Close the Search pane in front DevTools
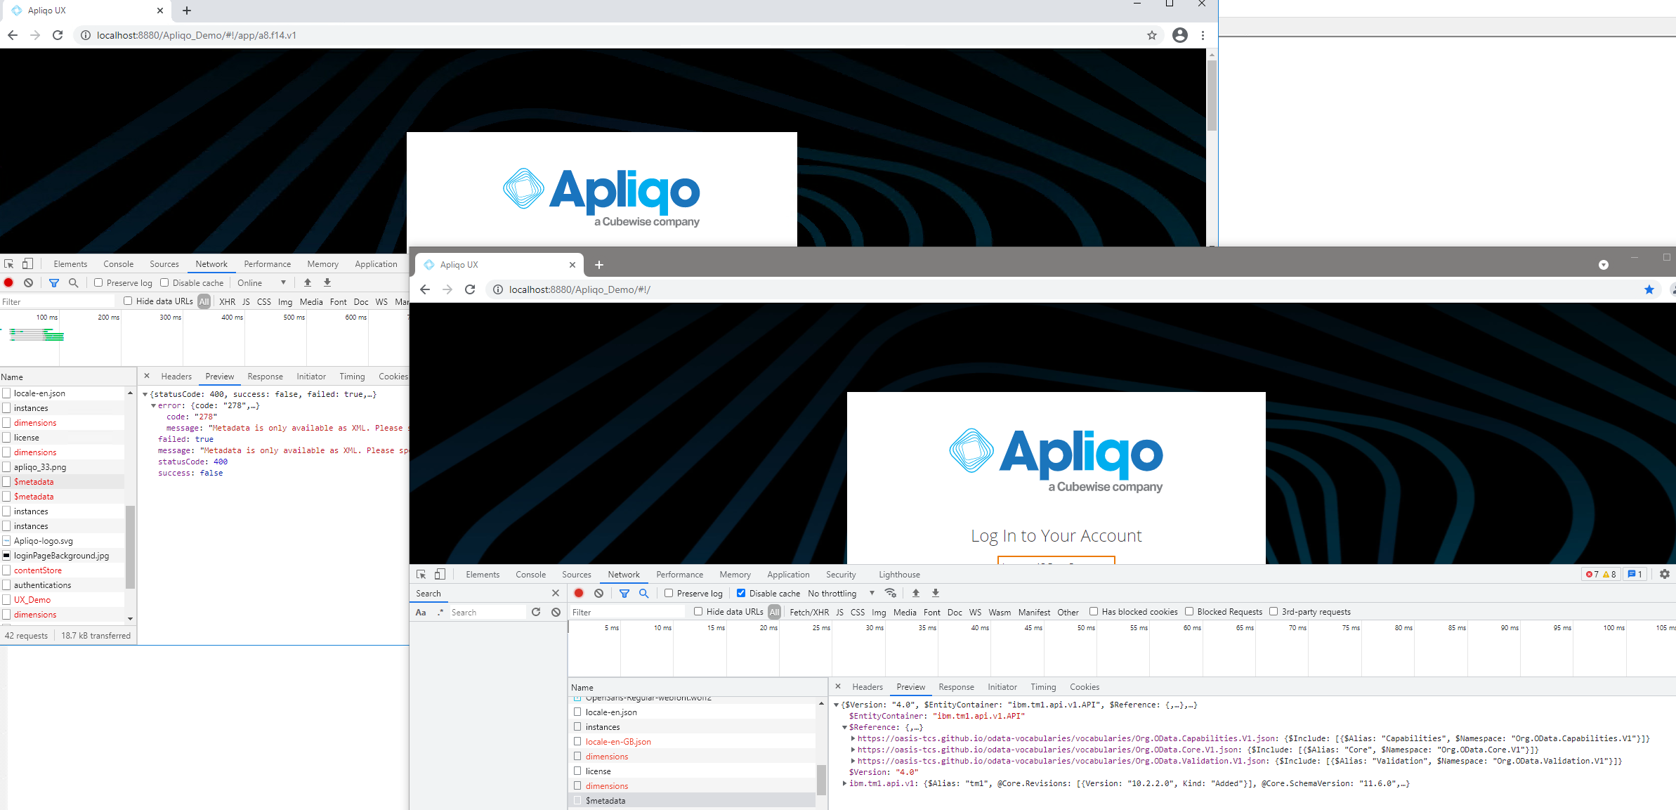Image resolution: width=1676 pixels, height=810 pixels. click(556, 593)
